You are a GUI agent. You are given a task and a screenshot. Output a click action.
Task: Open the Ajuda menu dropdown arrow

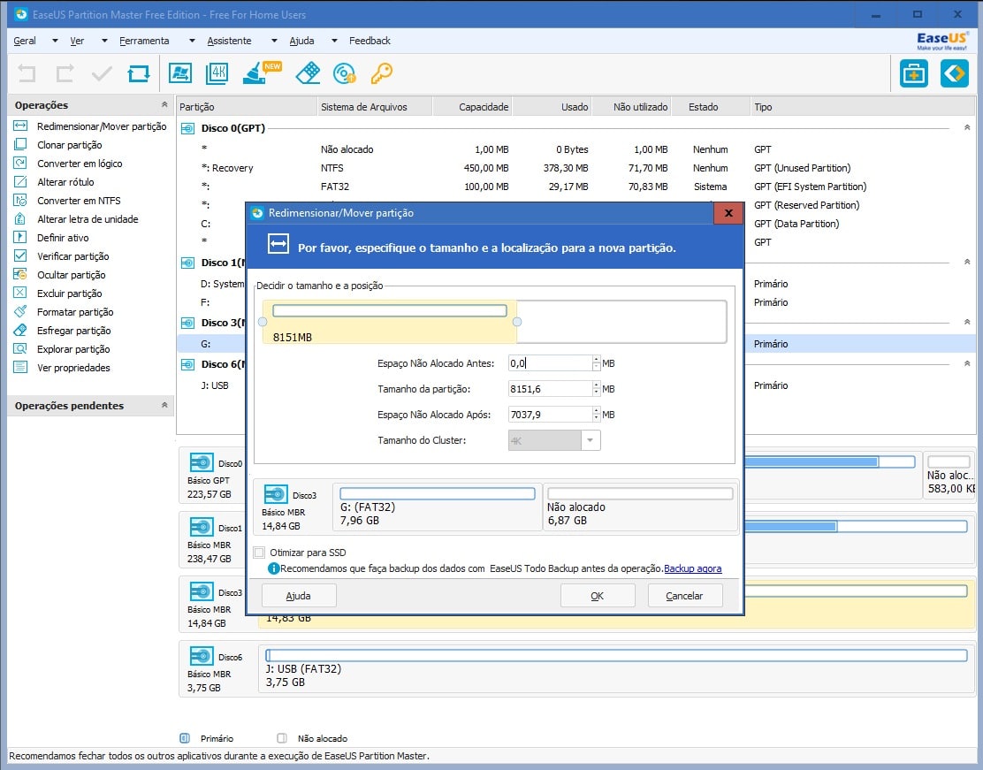coord(334,41)
